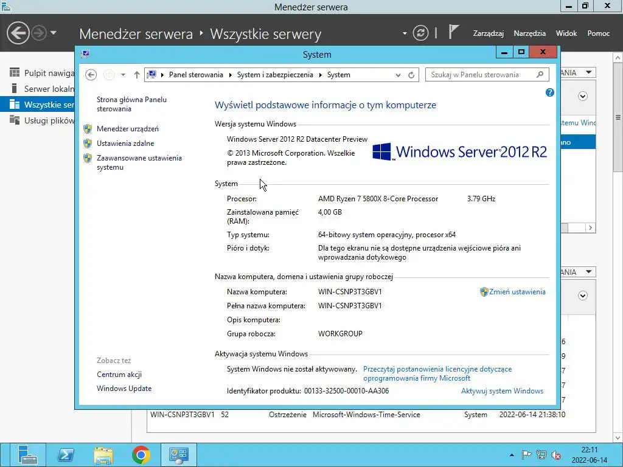Click the shield icon beside Menedżer urządzeń
623x467 pixels.
pyautogui.click(x=88, y=129)
